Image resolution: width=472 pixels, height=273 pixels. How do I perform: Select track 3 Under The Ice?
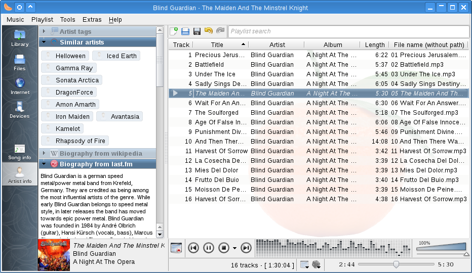tap(319, 74)
